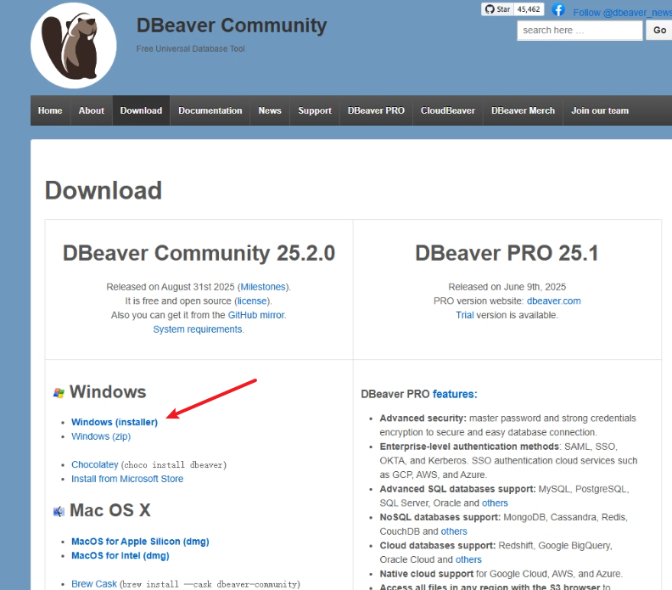Click the brew install --cask command text
The image size is (672, 590).
click(x=210, y=584)
